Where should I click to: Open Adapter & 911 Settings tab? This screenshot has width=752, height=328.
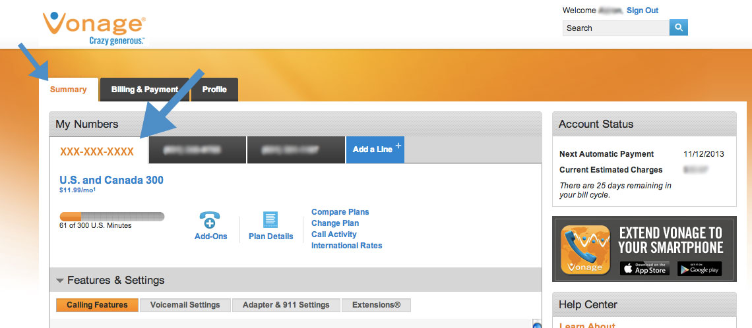(x=286, y=305)
